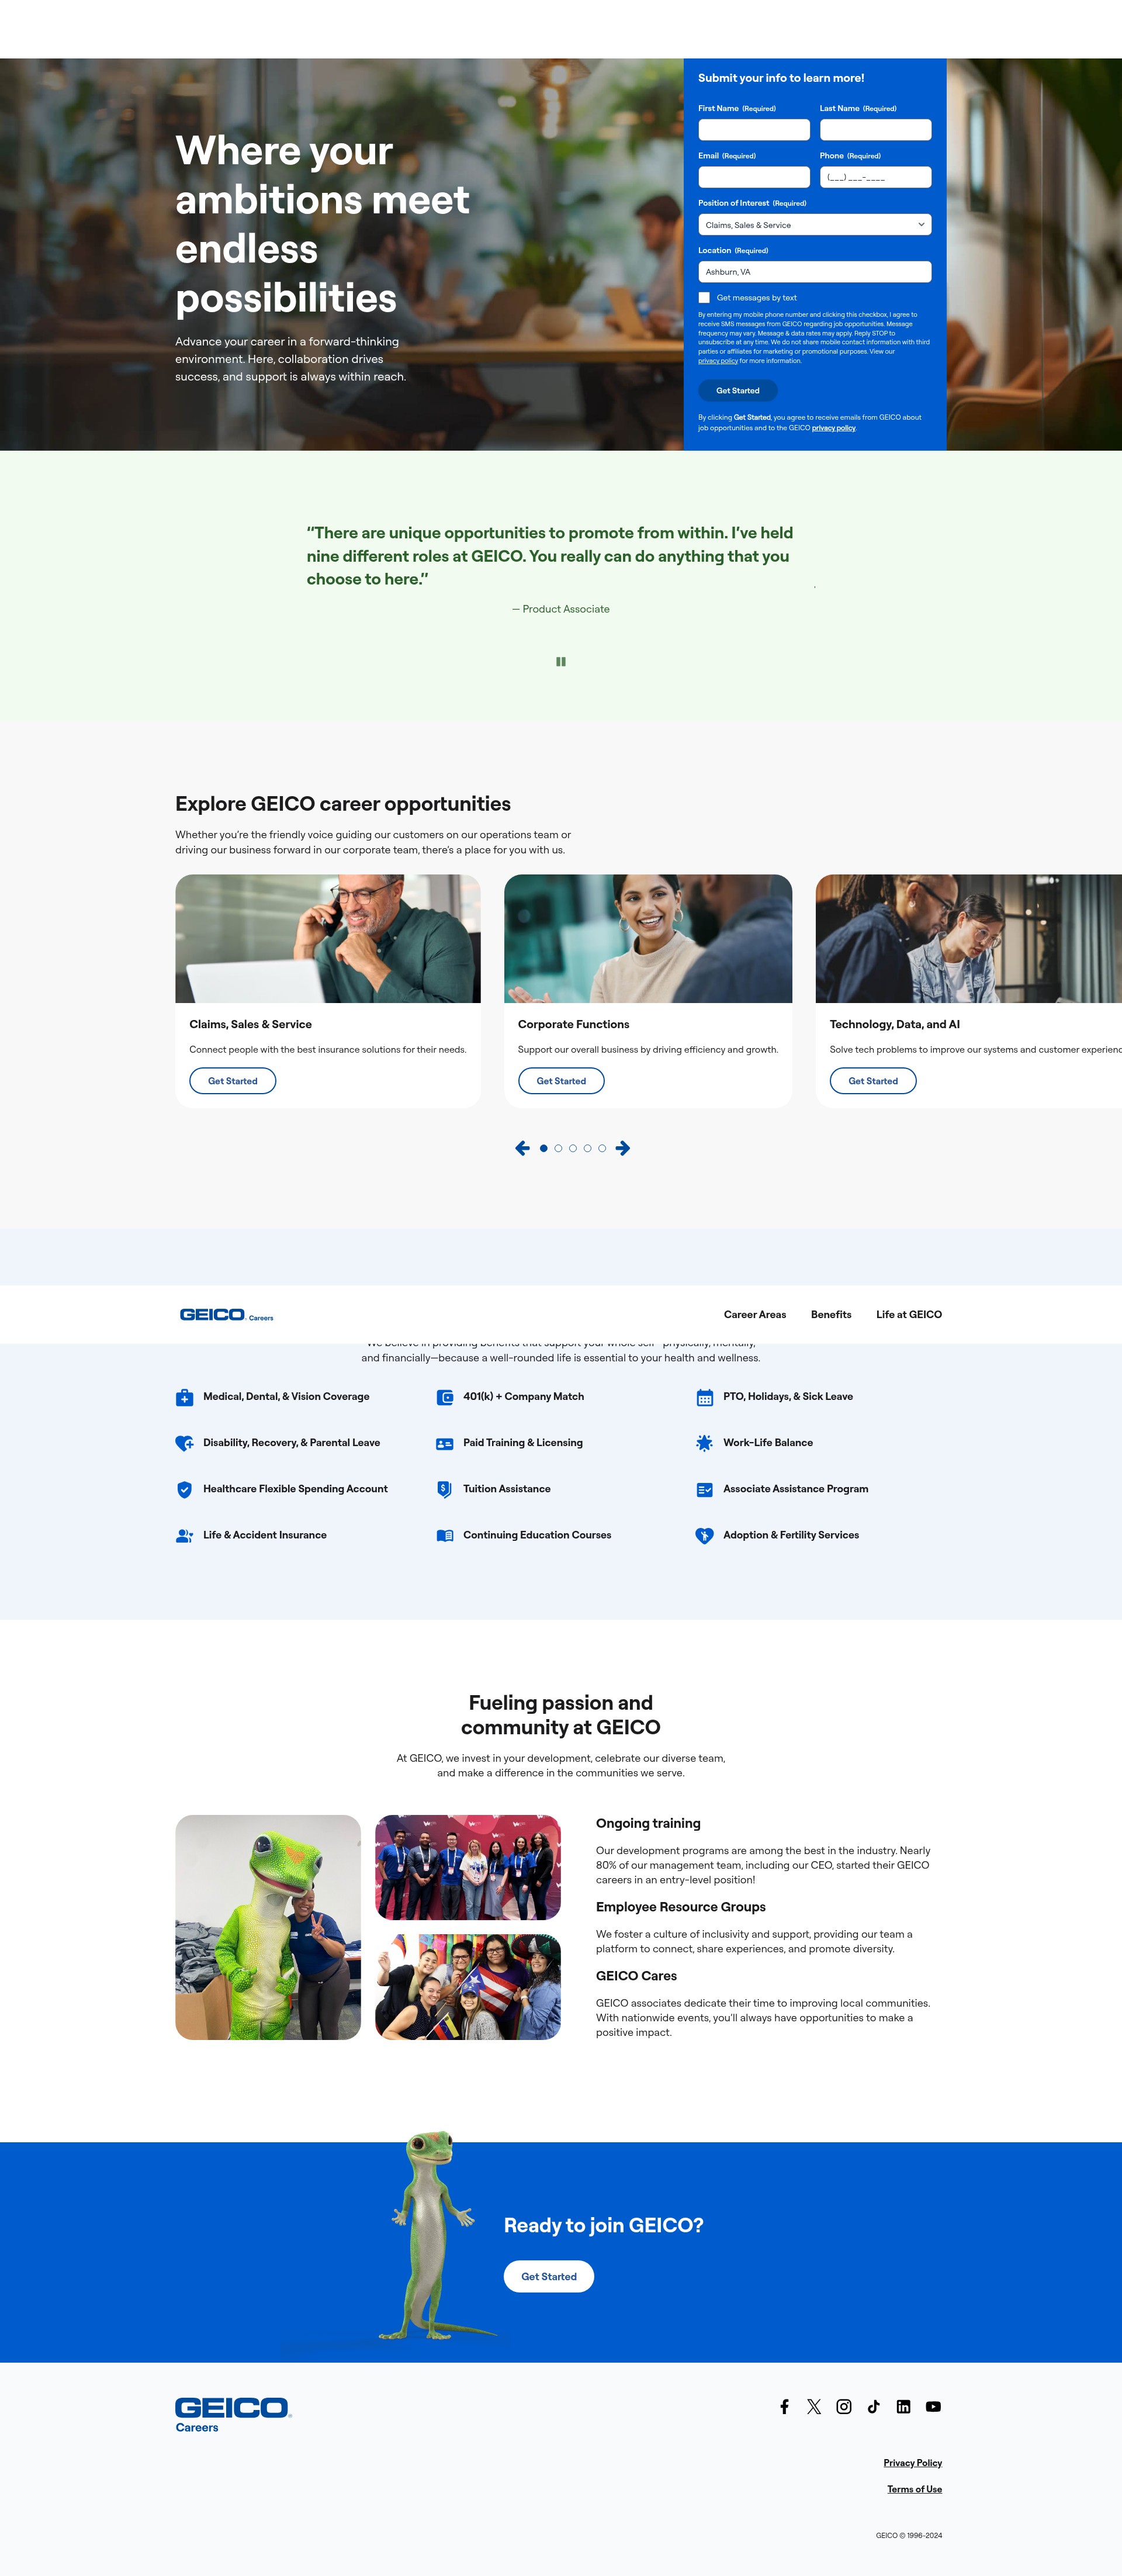
Task: Click the Associate Assistance Program icon
Action: click(x=705, y=1489)
